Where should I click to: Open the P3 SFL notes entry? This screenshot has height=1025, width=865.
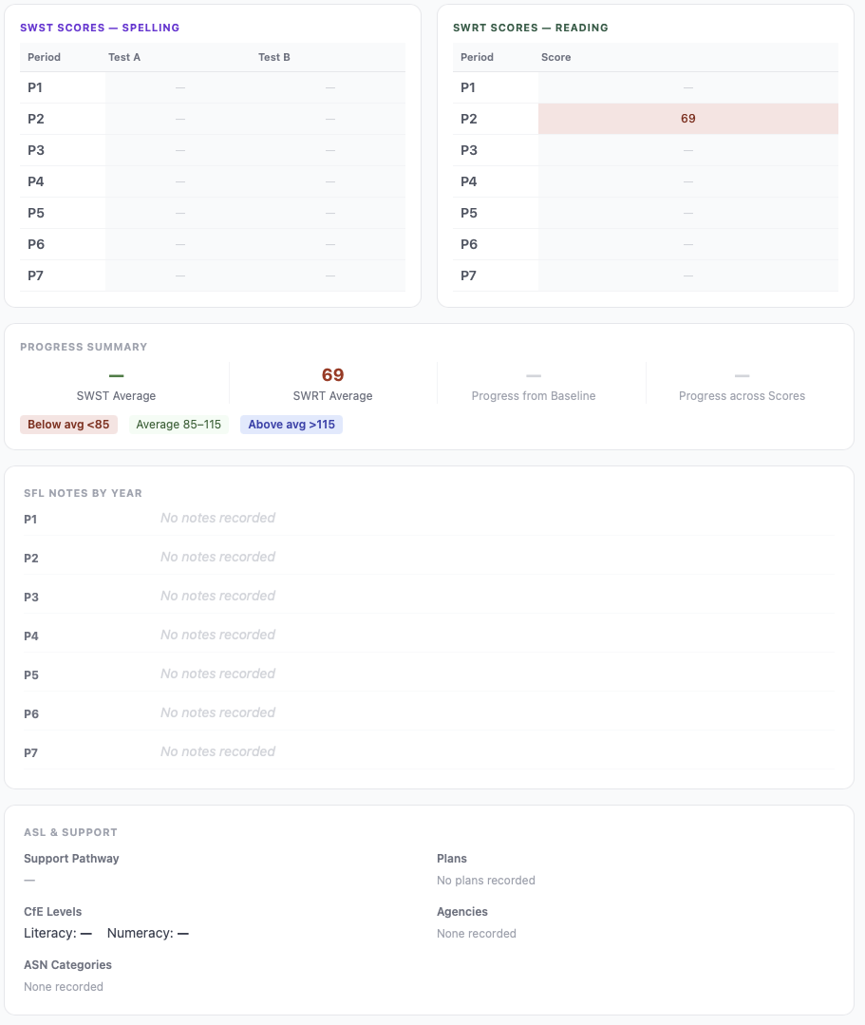tap(428, 597)
